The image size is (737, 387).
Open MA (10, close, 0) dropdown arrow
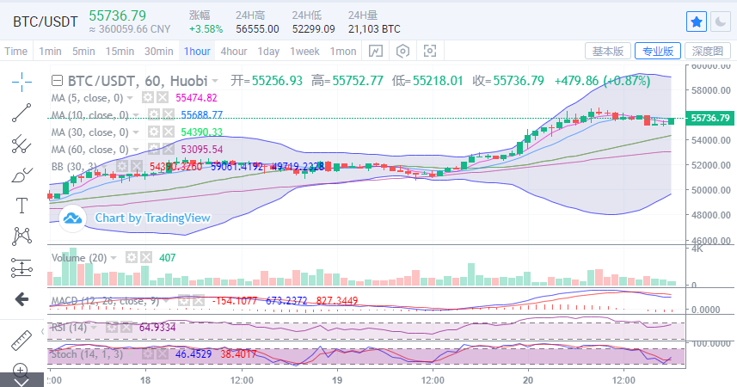136,115
